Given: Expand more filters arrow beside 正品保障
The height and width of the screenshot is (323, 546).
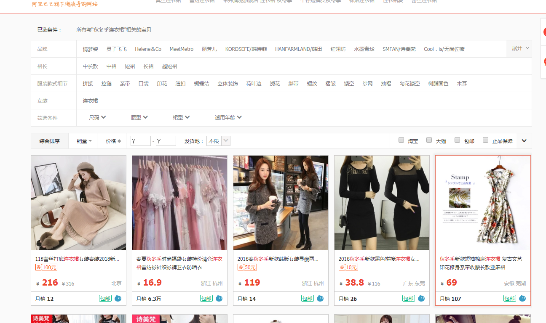Looking at the screenshot, I should click(x=524, y=141).
